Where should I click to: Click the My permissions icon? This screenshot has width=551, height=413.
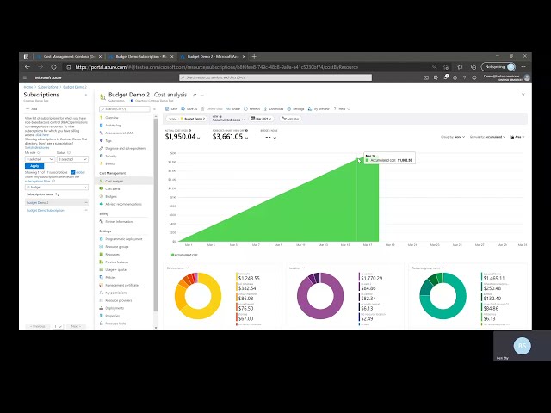pyautogui.click(x=102, y=293)
